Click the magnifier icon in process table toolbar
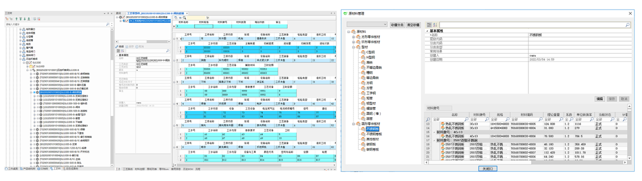The height and width of the screenshot is (181, 642). 185,18
